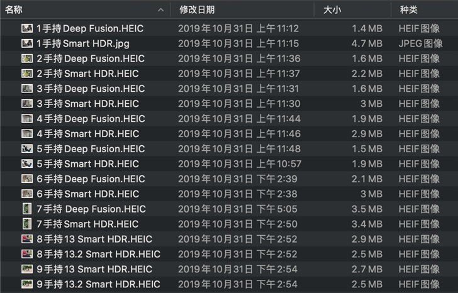Select file 4手持 Smart HDR.HEIC
The image size is (458, 293).
coord(87,134)
